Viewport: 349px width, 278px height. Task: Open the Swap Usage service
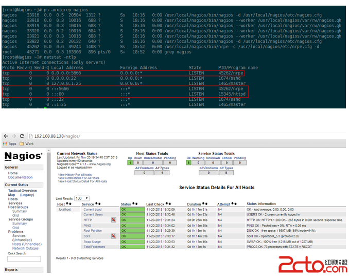92,242
